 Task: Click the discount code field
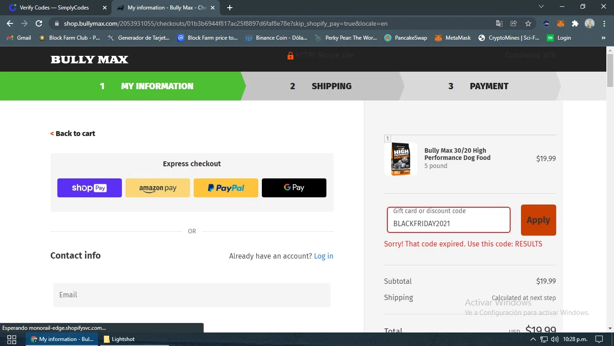click(449, 220)
